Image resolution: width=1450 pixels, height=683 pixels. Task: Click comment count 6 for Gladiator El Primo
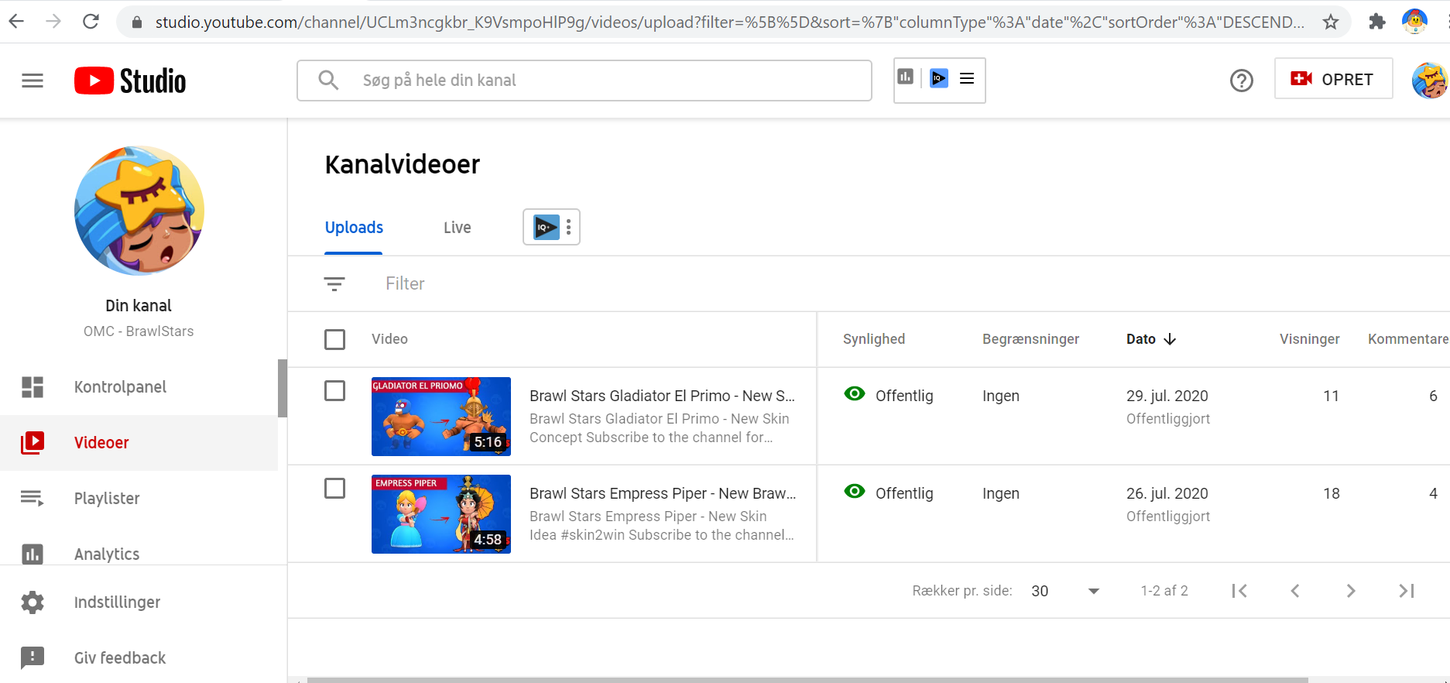pos(1433,396)
